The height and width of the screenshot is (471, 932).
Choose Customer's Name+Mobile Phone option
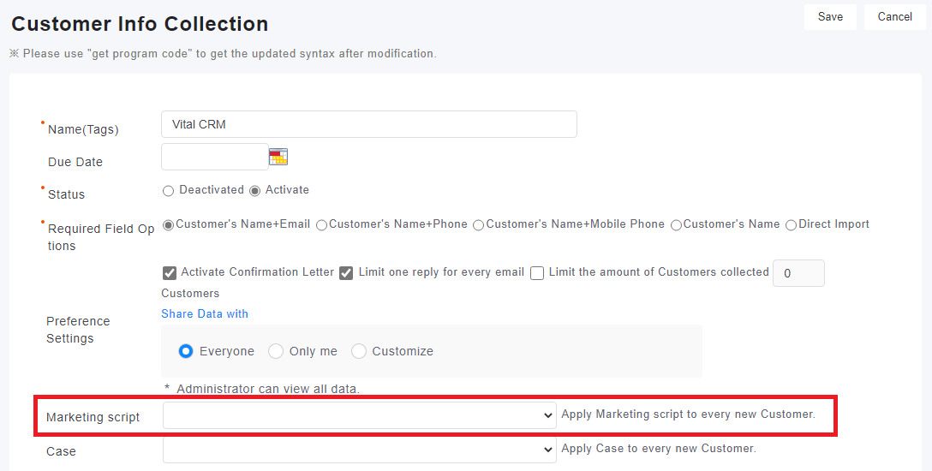click(x=478, y=225)
